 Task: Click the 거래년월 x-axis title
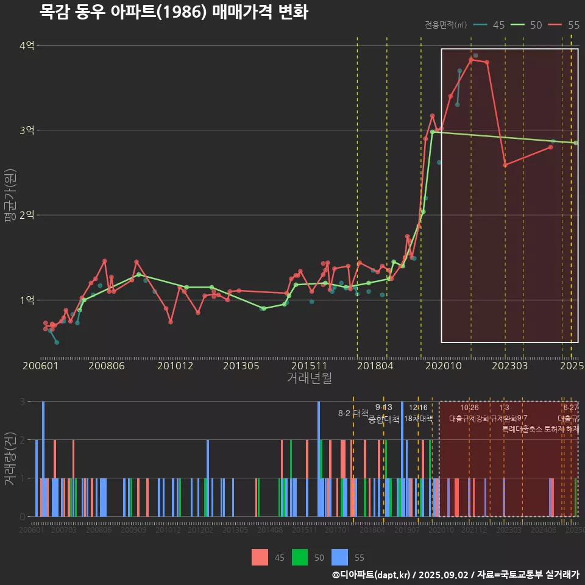click(309, 378)
